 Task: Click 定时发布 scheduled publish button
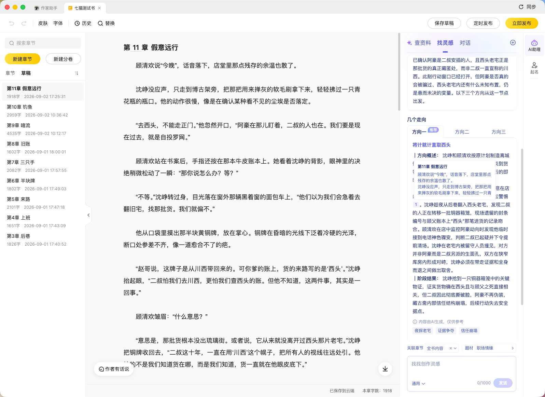click(x=483, y=23)
